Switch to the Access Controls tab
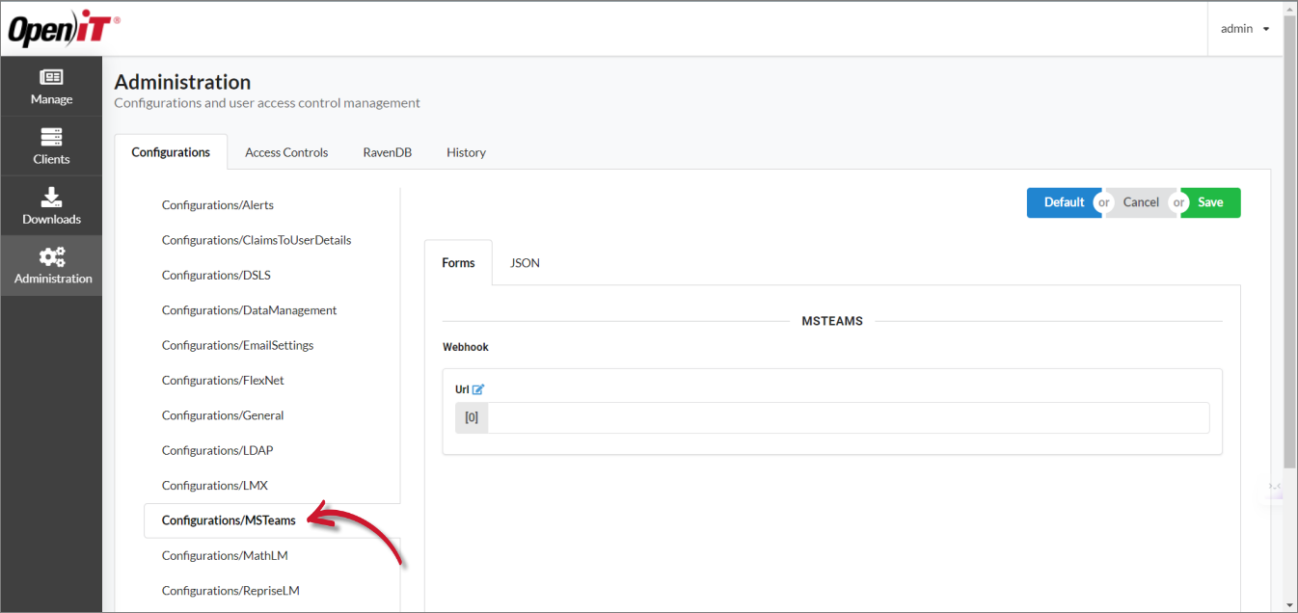Screen dimensions: 1298x613 click(286, 152)
